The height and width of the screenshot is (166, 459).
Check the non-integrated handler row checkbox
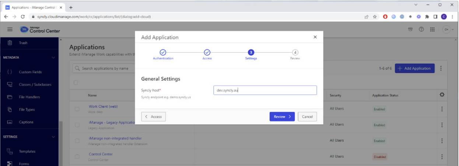tap(77, 141)
